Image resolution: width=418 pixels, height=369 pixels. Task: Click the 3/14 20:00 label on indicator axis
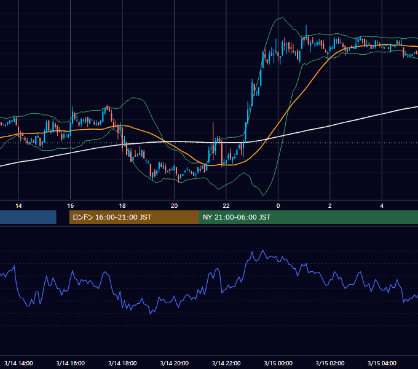tap(174, 363)
